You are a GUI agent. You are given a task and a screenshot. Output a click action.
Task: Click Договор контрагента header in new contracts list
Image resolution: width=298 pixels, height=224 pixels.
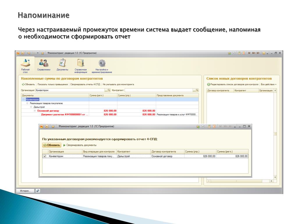click(x=220, y=90)
